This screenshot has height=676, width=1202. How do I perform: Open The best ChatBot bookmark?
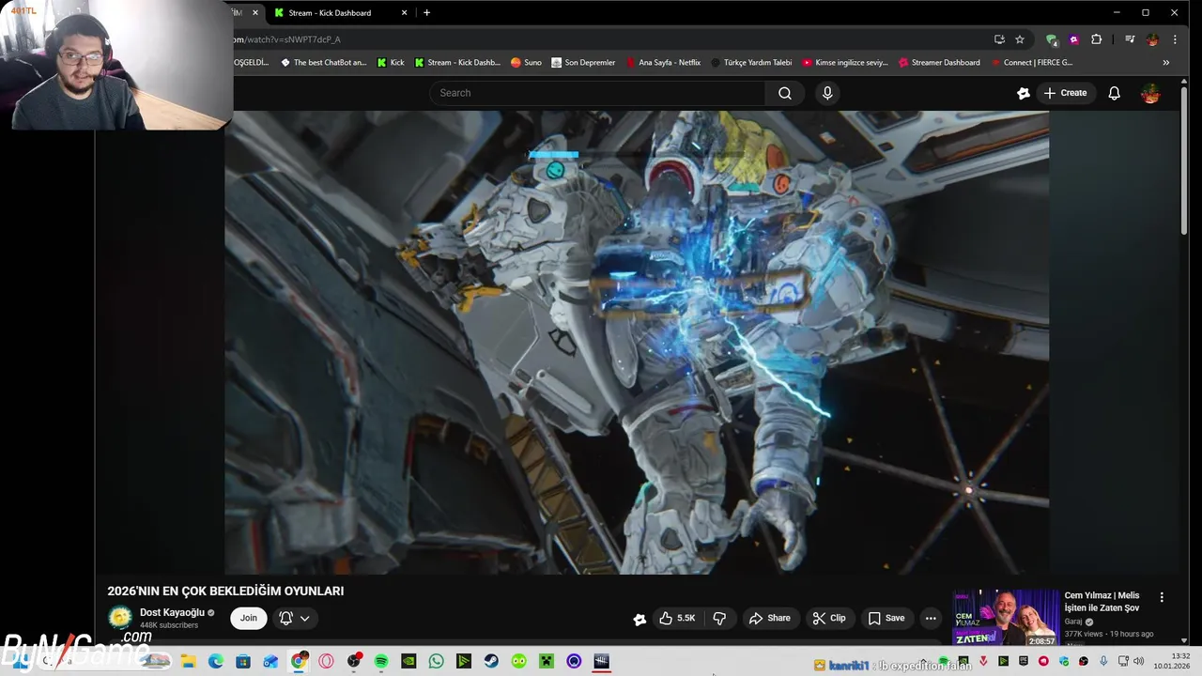(324, 63)
